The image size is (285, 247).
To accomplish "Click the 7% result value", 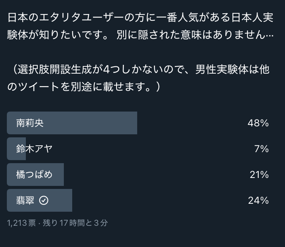I will coord(261,149).
